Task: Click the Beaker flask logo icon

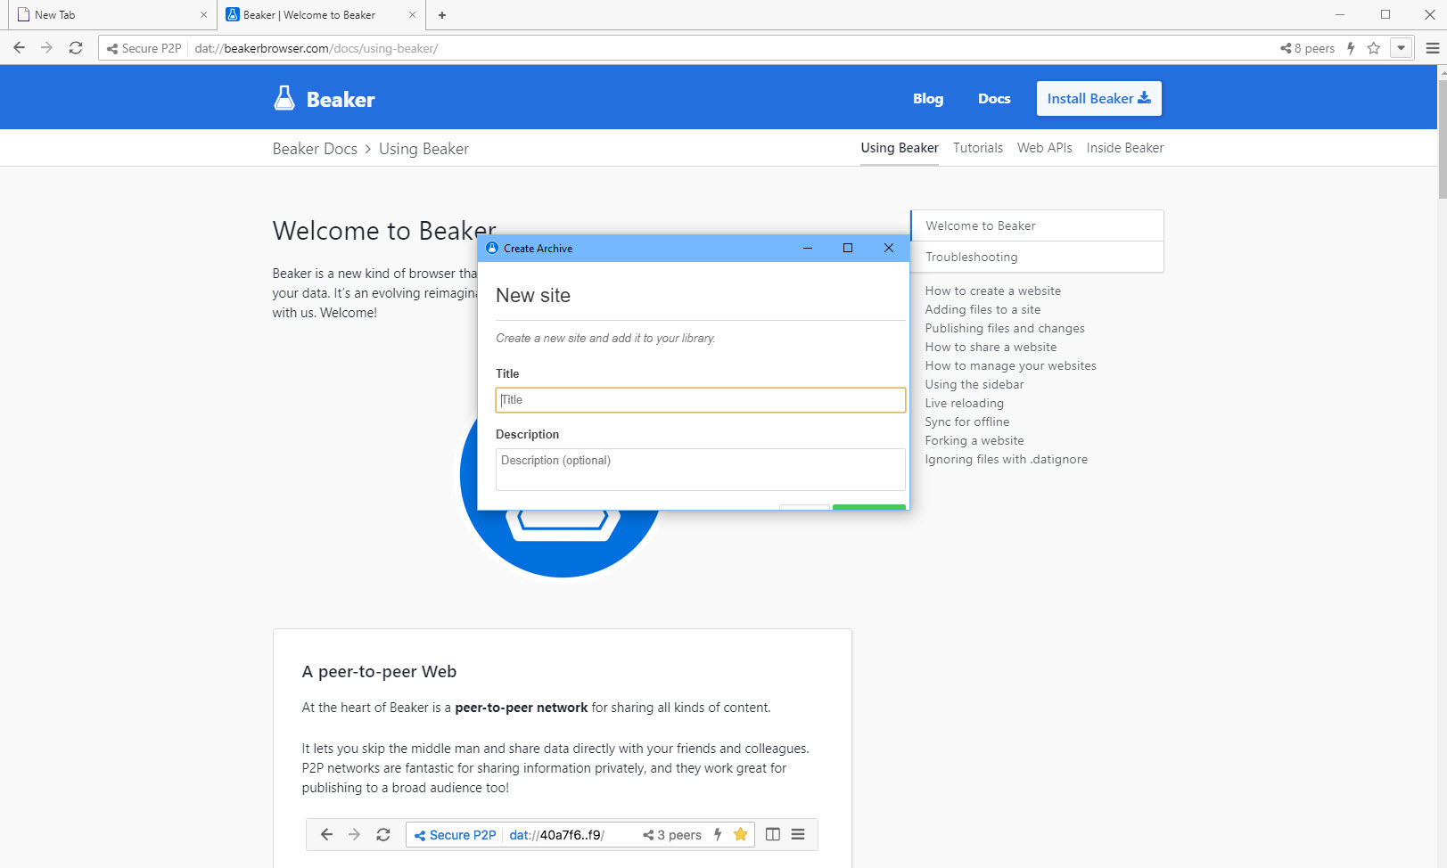Action: (x=284, y=98)
